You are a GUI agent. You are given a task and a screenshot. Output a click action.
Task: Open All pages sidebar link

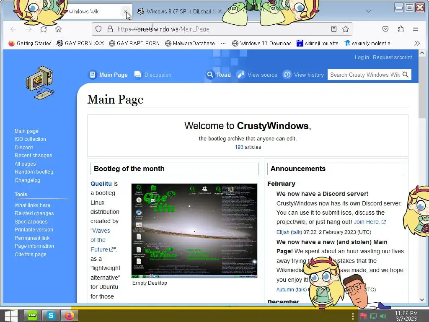[x=25, y=164]
